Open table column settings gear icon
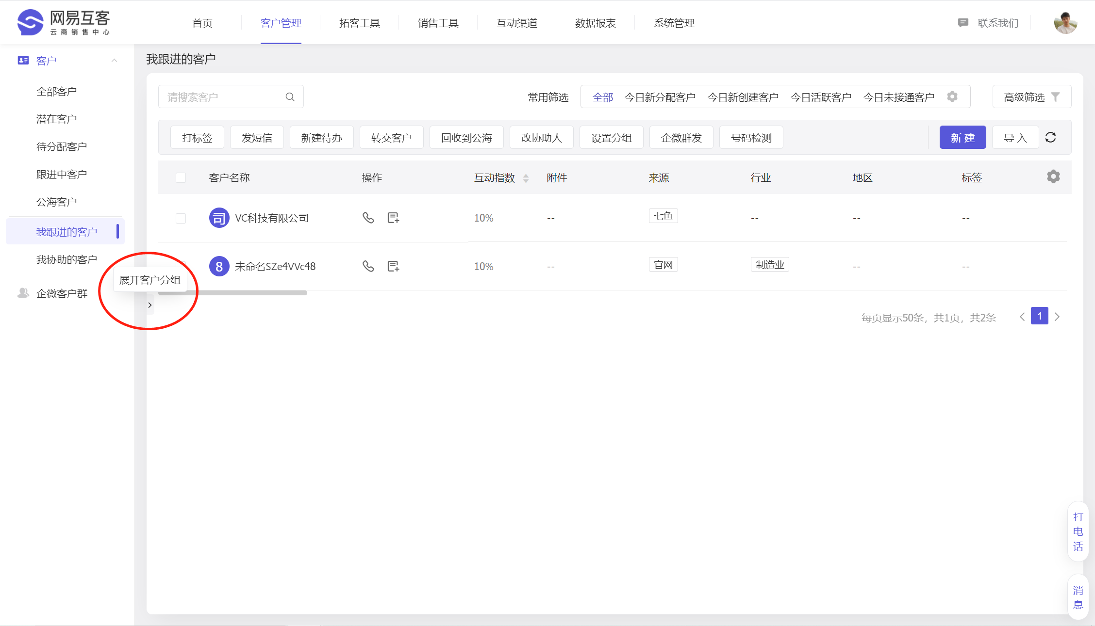The image size is (1095, 626). tap(1053, 177)
